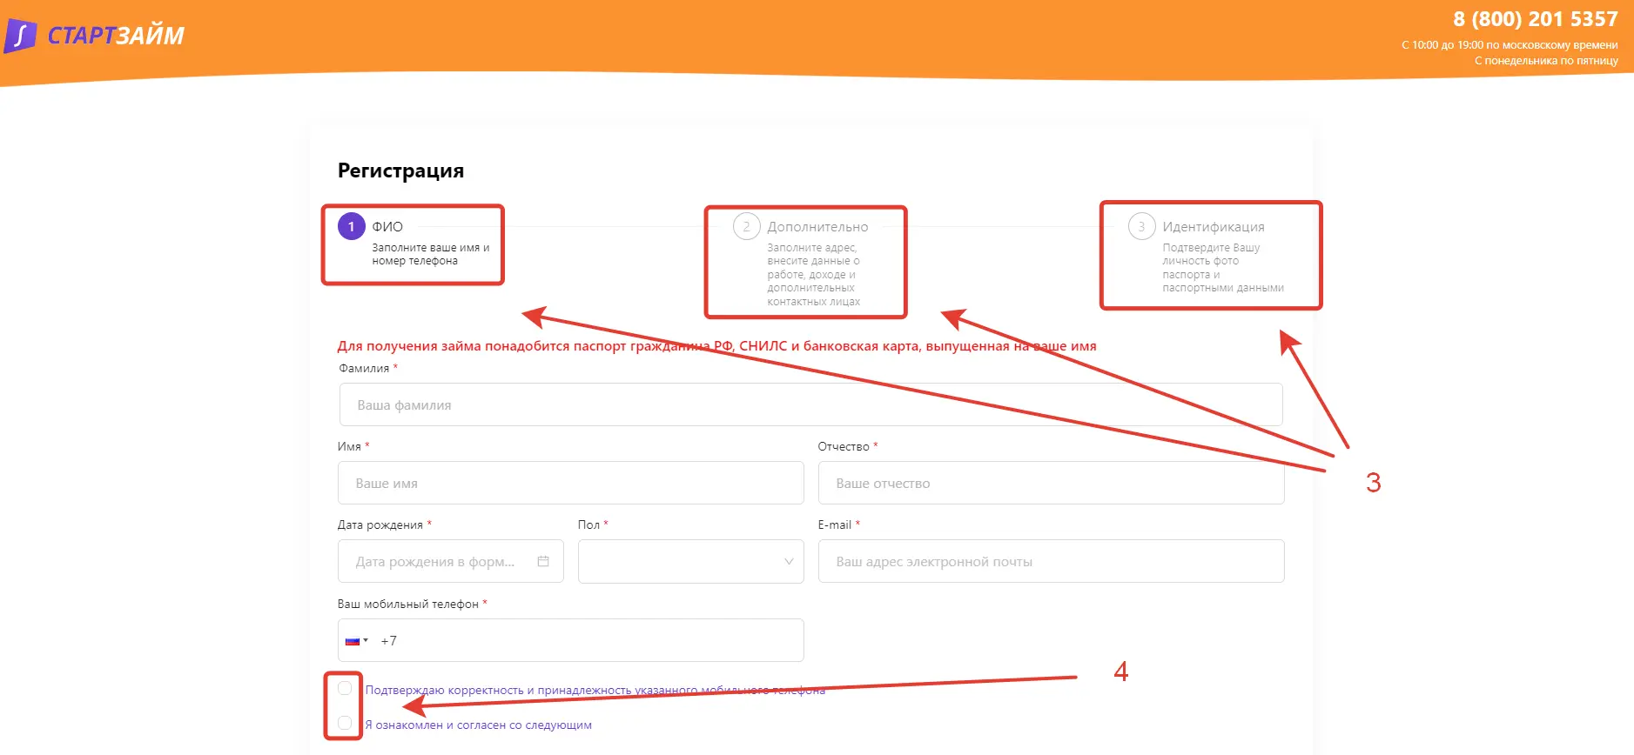Screen dimensions: 1634x755
Task: Focus the Имя input field
Action: tap(571, 483)
